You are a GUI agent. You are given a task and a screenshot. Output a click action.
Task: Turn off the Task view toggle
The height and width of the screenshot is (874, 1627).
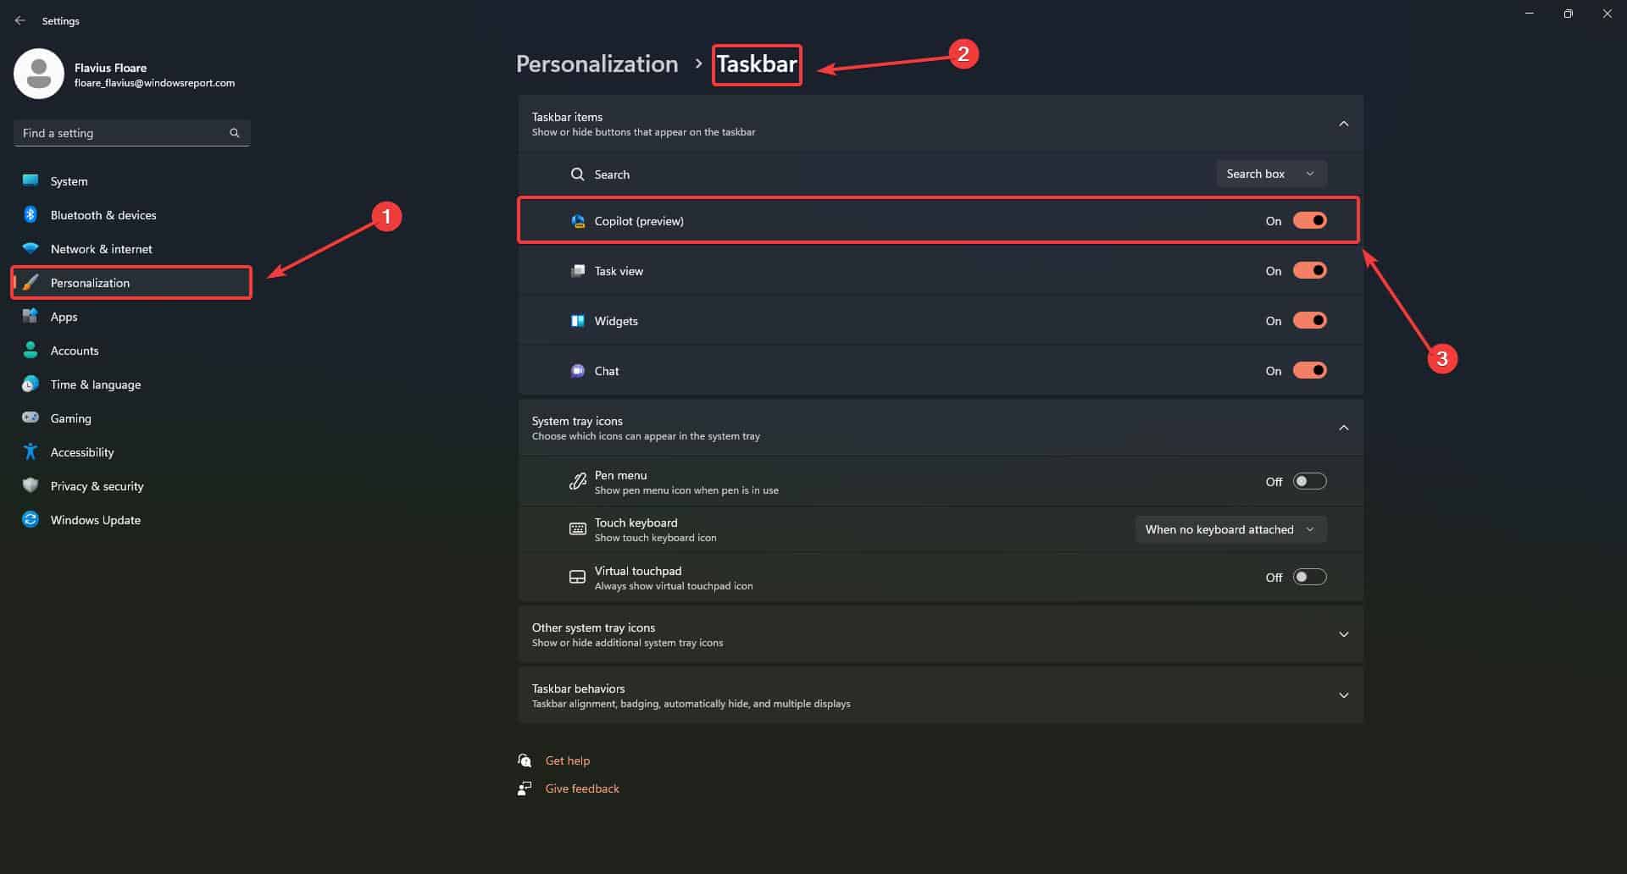(x=1309, y=271)
